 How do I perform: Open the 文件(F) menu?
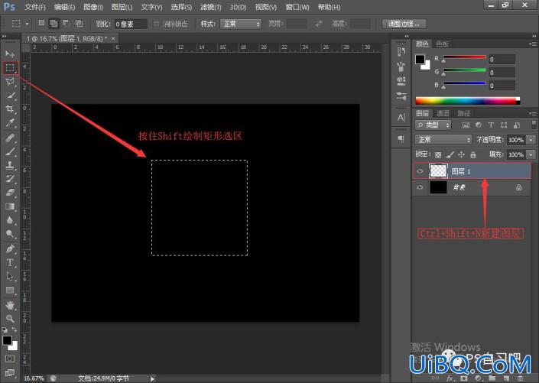(x=35, y=7)
